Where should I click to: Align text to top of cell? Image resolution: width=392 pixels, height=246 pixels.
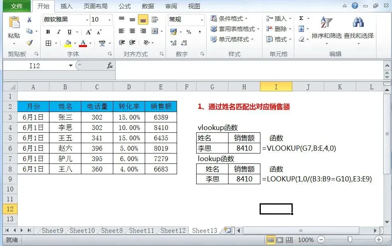pyautogui.click(x=122, y=19)
